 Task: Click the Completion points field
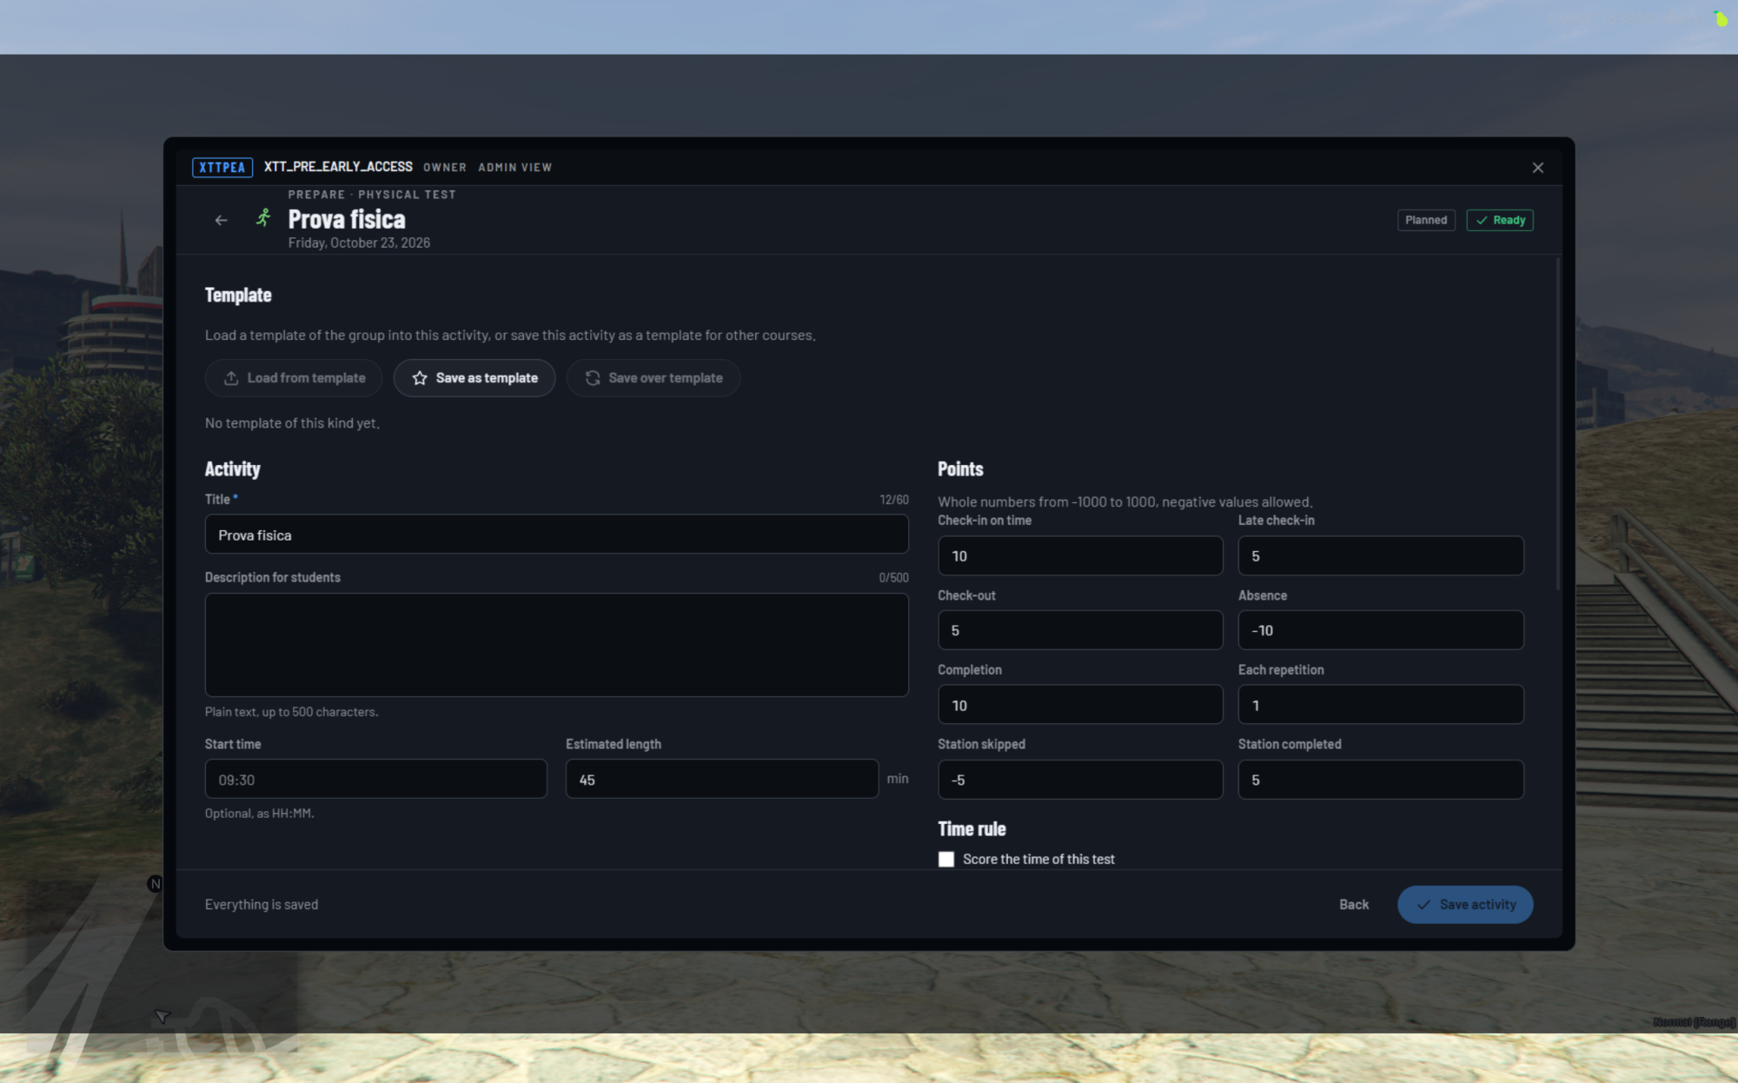(1080, 705)
